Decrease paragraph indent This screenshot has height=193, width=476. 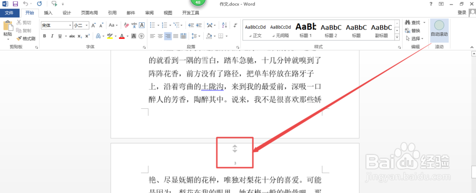tap(191, 25)
